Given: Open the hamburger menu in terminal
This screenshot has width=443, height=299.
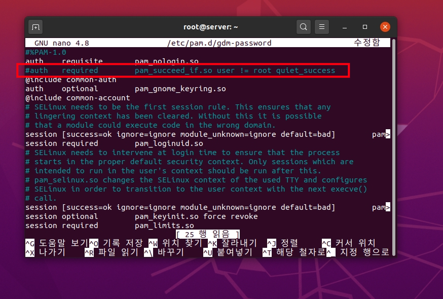Looking at the screenshot, I should 322,27.
